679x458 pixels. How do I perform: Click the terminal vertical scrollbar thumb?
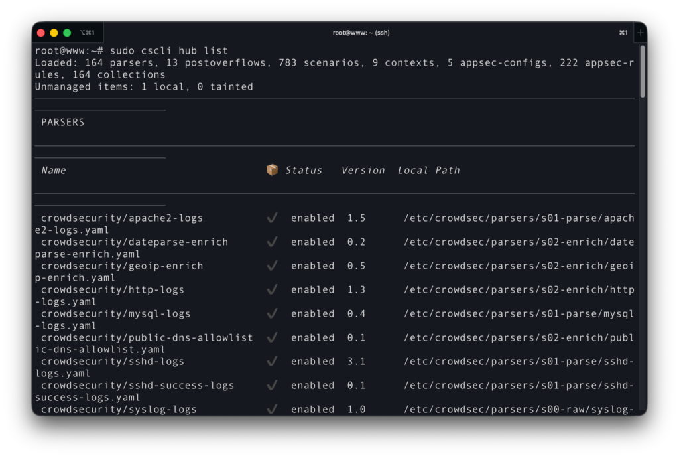pos(643,70)
